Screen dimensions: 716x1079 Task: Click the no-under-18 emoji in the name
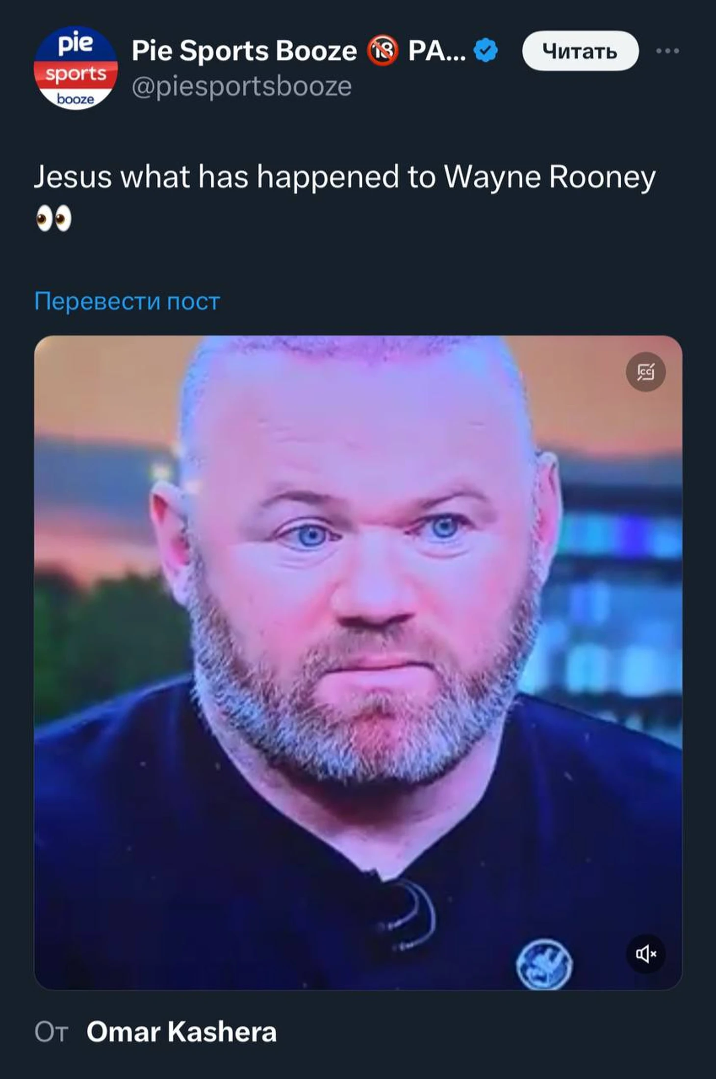pos(383,51)
